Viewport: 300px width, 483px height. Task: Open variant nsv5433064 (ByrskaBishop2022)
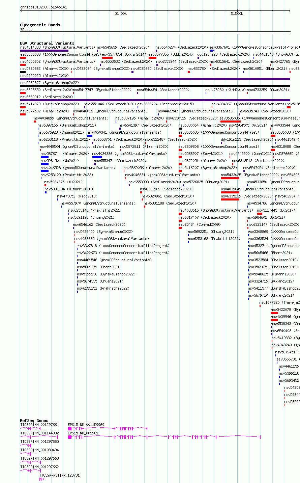tap(100, 69)
